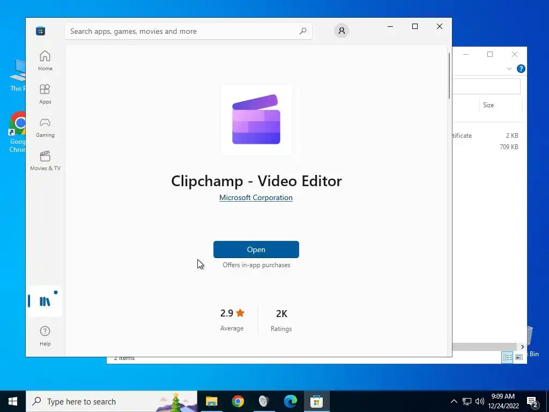This screenshot has width=549, height=412.
Task: Open Google Chrome from the taskbar
Action: click(238, 401)
